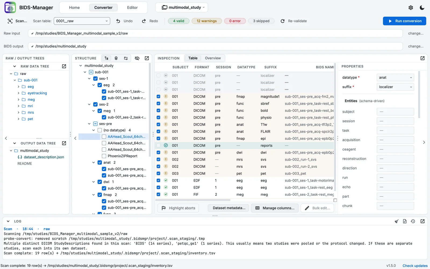Pop out the Log panel
The height and width of the screenshot is (269, 430).
(422, 221)
